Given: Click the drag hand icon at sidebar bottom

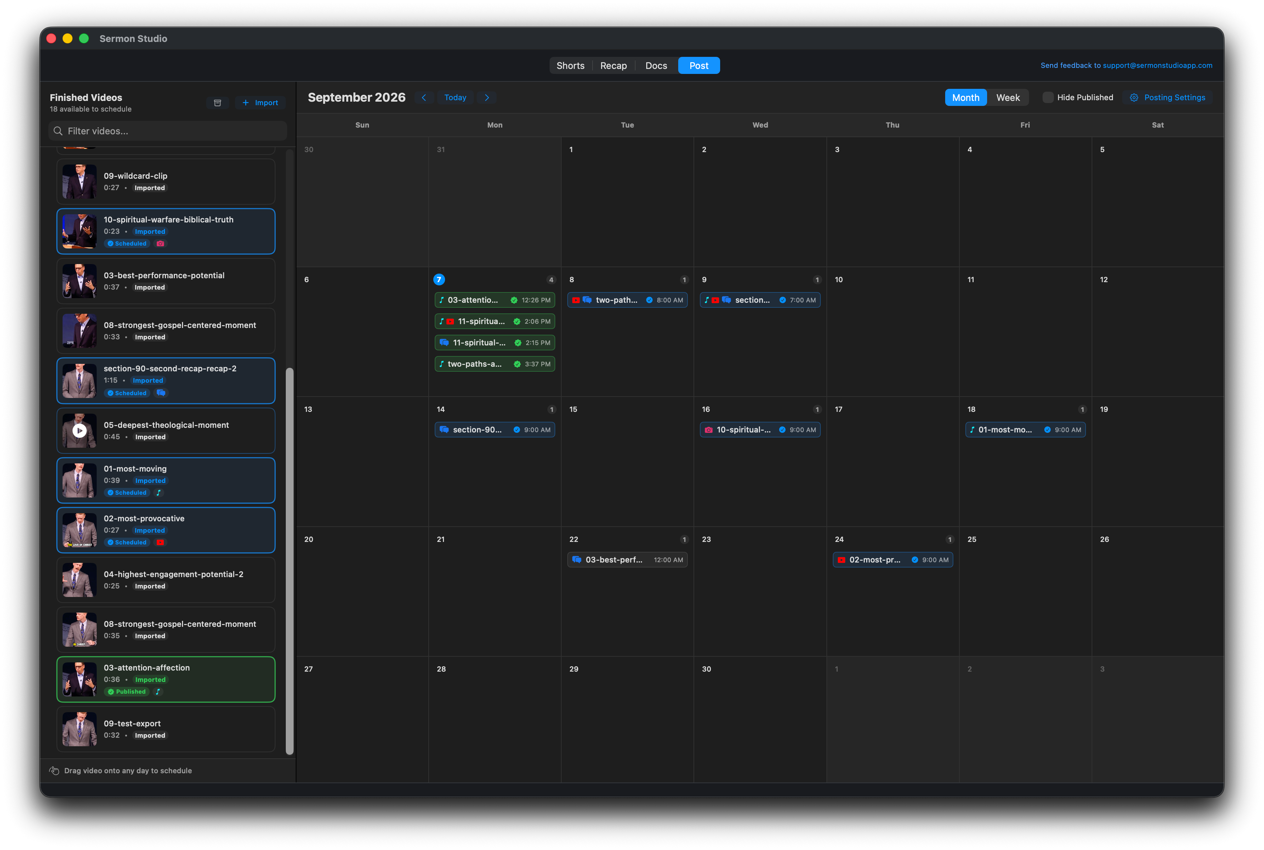Looking at the screenshot, I should point(54,771).
